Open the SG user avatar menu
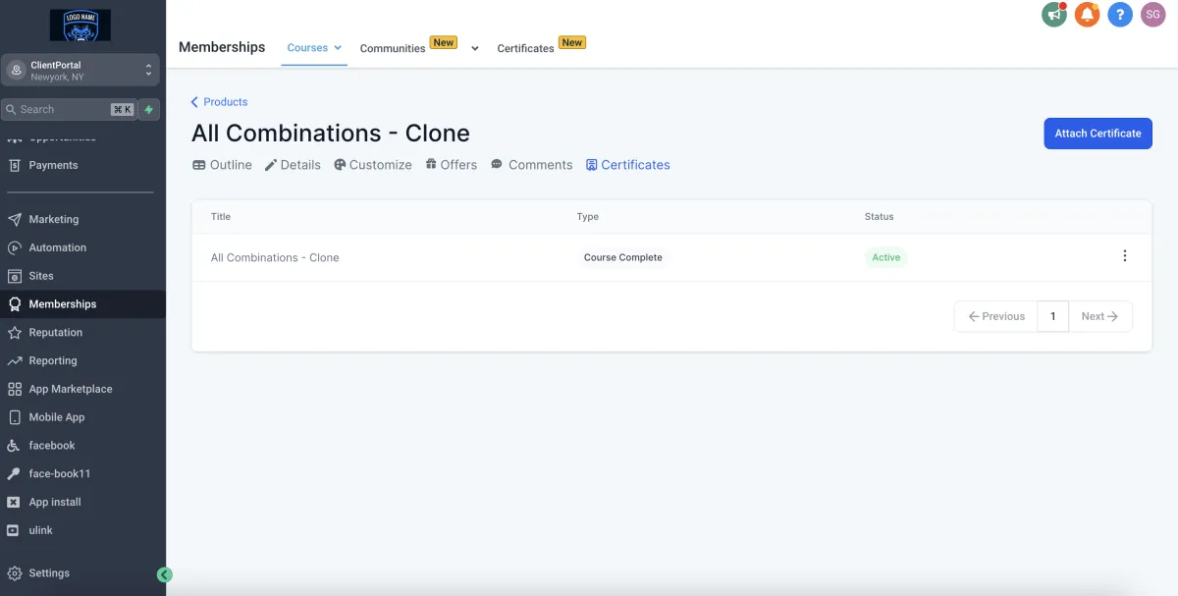Image resolution: width=1178 pixels, height=596 pixels. (x=1152, y=15)
